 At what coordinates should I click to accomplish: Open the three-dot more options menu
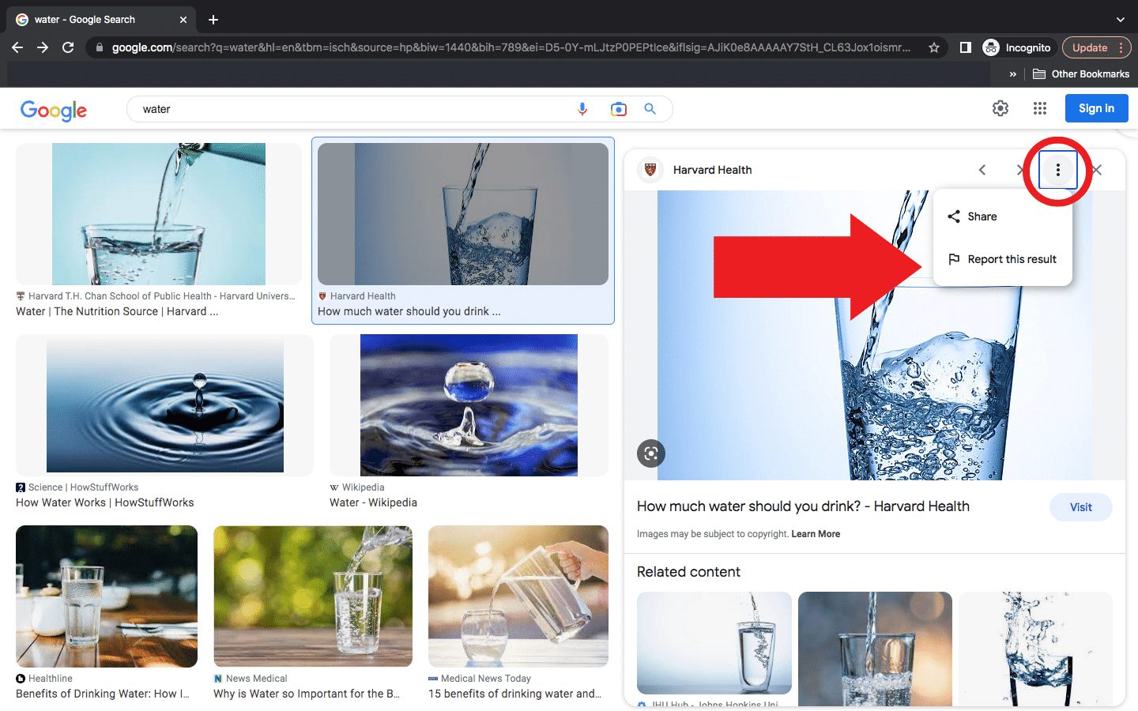pos(1057,170)
